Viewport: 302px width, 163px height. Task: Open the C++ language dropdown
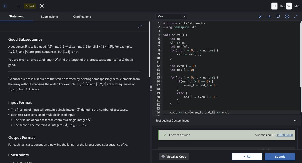click(169, 16)
